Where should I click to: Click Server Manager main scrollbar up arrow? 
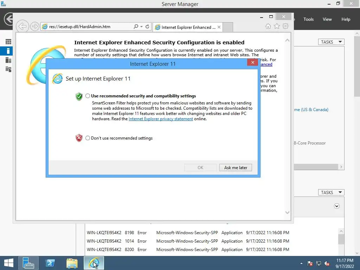tap(357, 33)
